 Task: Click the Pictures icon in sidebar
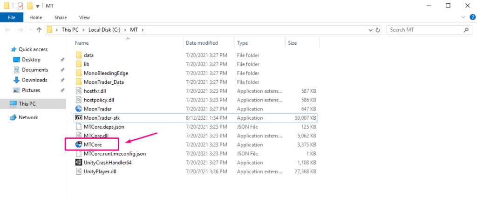pyautogui.click(x=16, y=90)
